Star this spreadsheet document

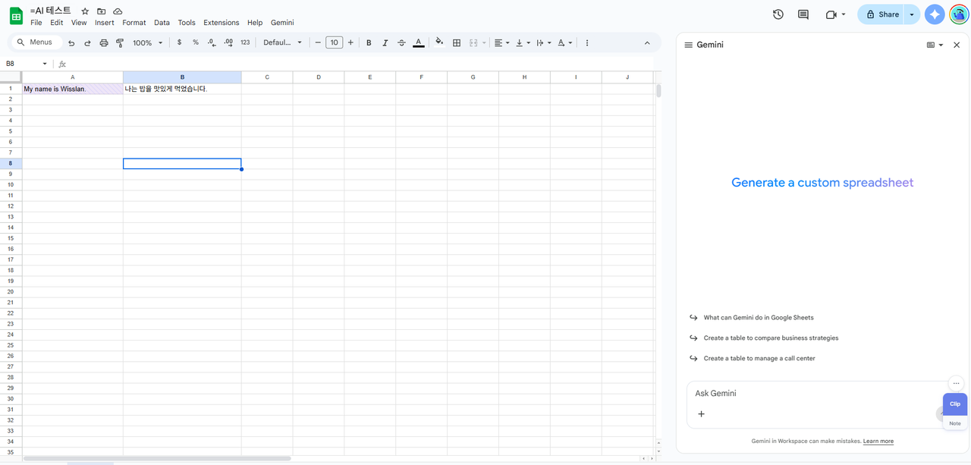pyautogui.click(x=85, y=11)
